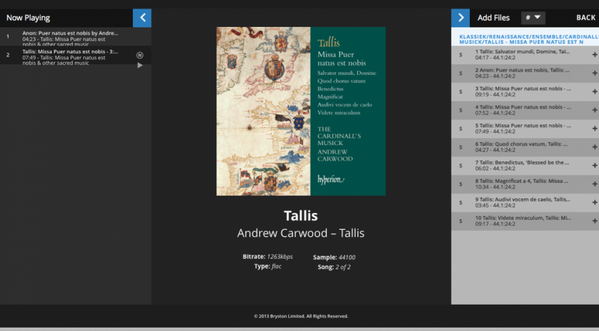Add the 07:49 track 5 via its plus icon
This screenshot has height=331, width=599.
[x=594, y=129]
